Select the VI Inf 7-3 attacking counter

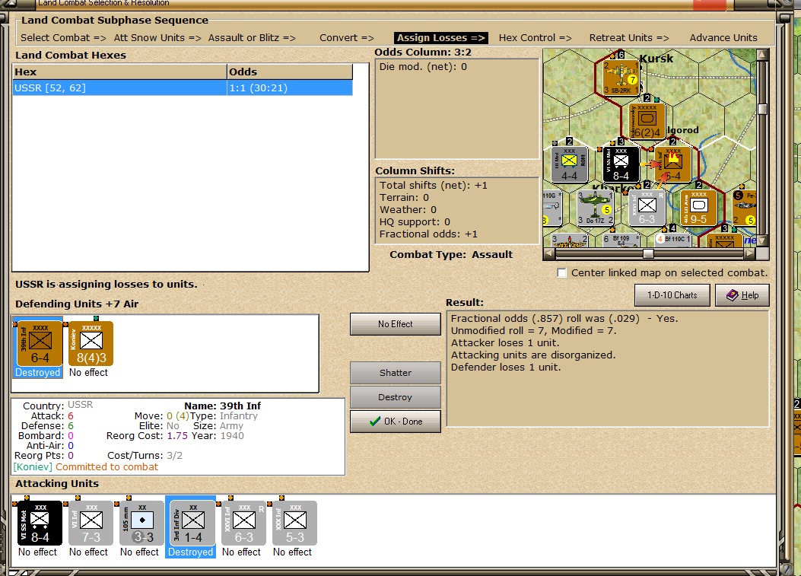pos(91,523)
